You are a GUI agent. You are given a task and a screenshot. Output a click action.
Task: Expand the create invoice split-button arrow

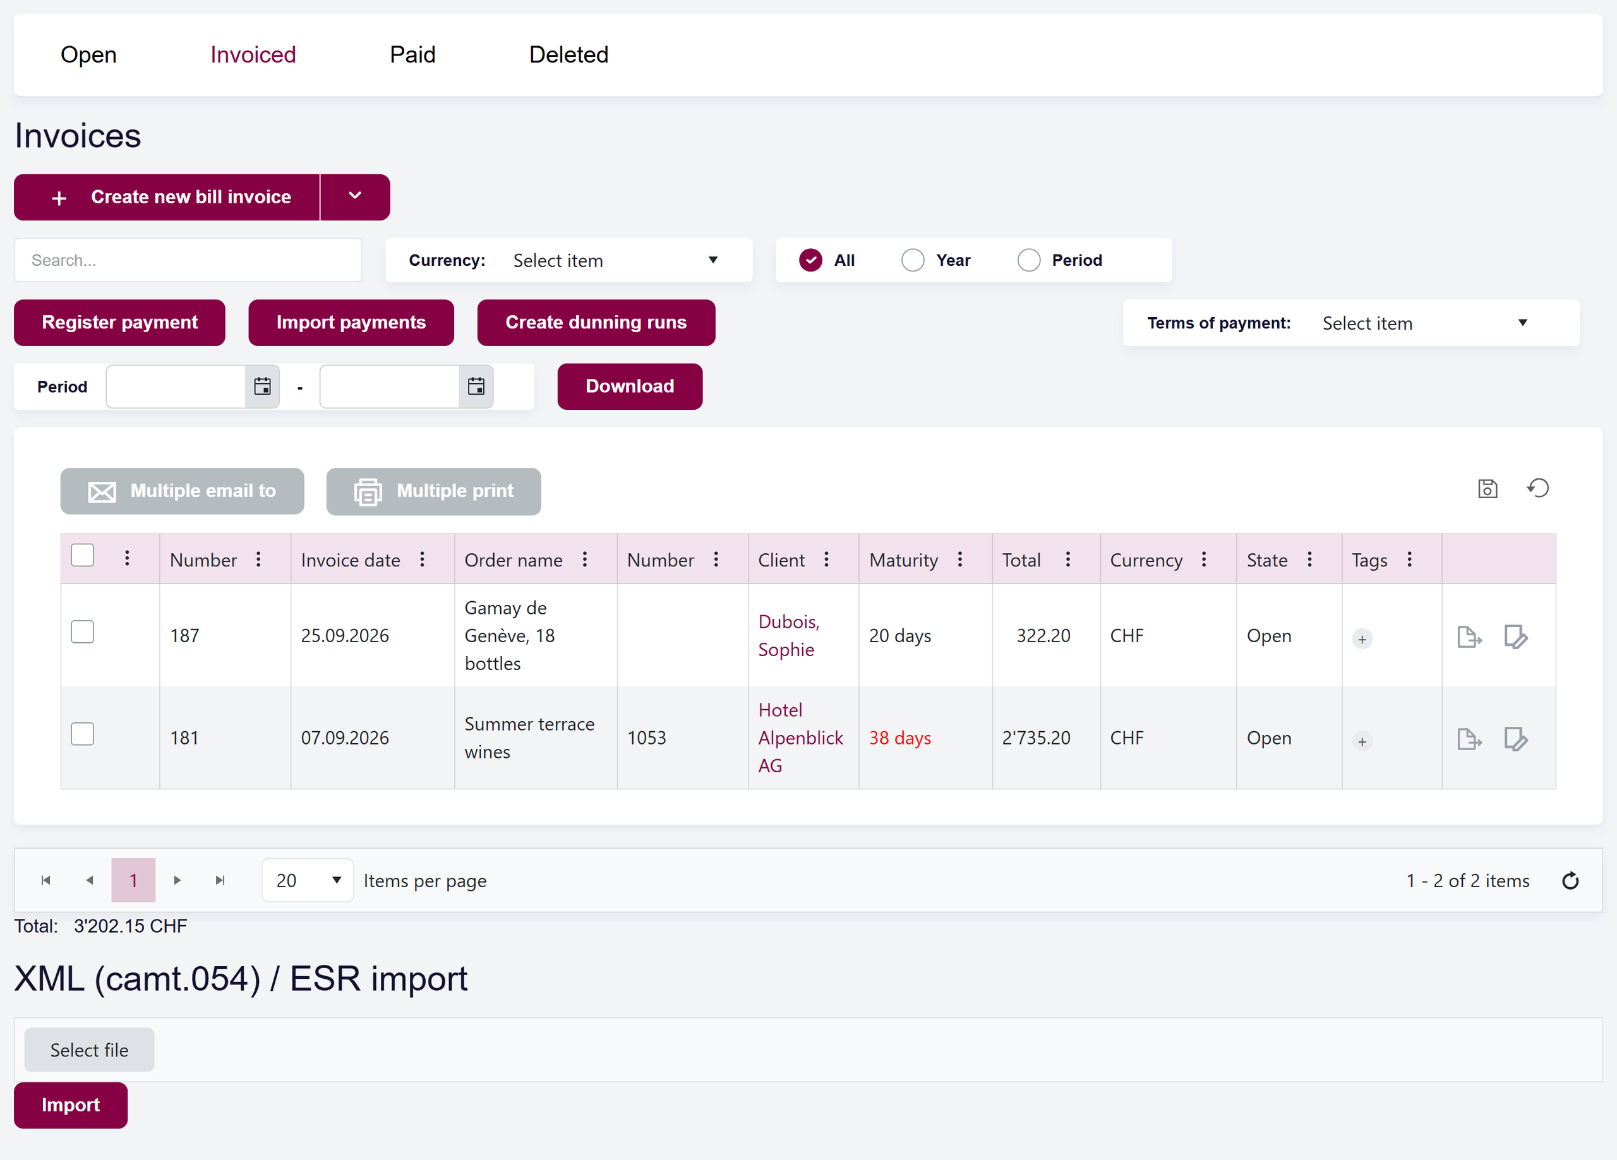pos(355,197)
